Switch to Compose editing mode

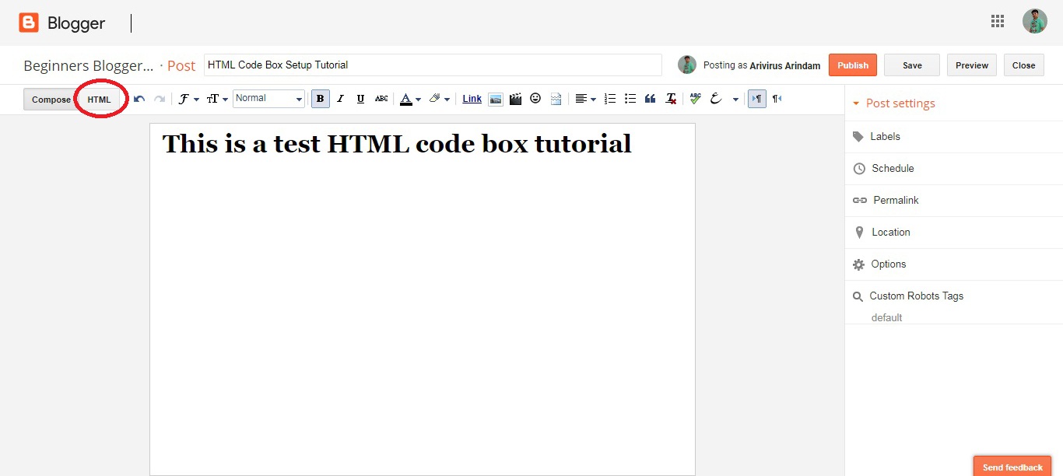(x=51, y=100)
